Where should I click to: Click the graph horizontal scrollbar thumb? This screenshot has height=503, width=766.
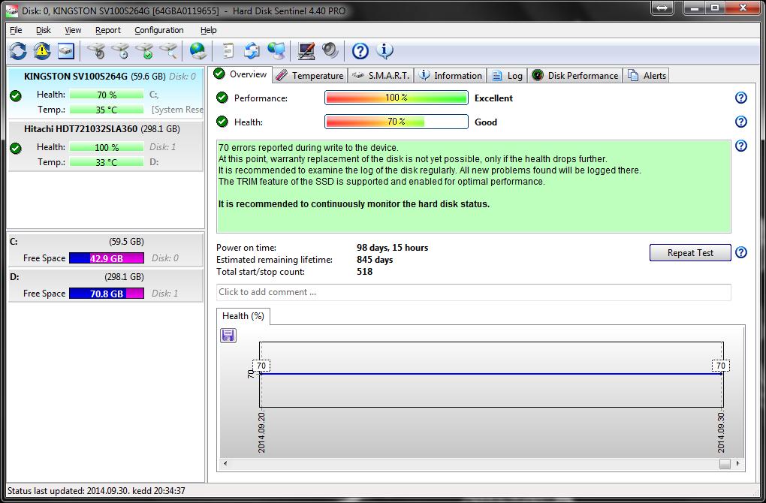(x=725, y=463)
